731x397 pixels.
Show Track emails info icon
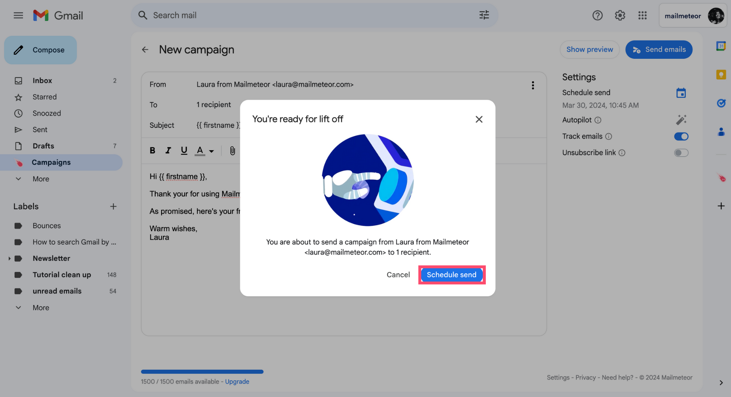(x=609, y=136)
